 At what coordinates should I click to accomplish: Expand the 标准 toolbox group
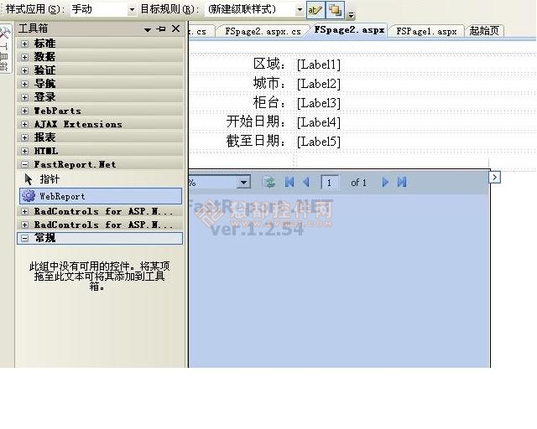(24, 44)
